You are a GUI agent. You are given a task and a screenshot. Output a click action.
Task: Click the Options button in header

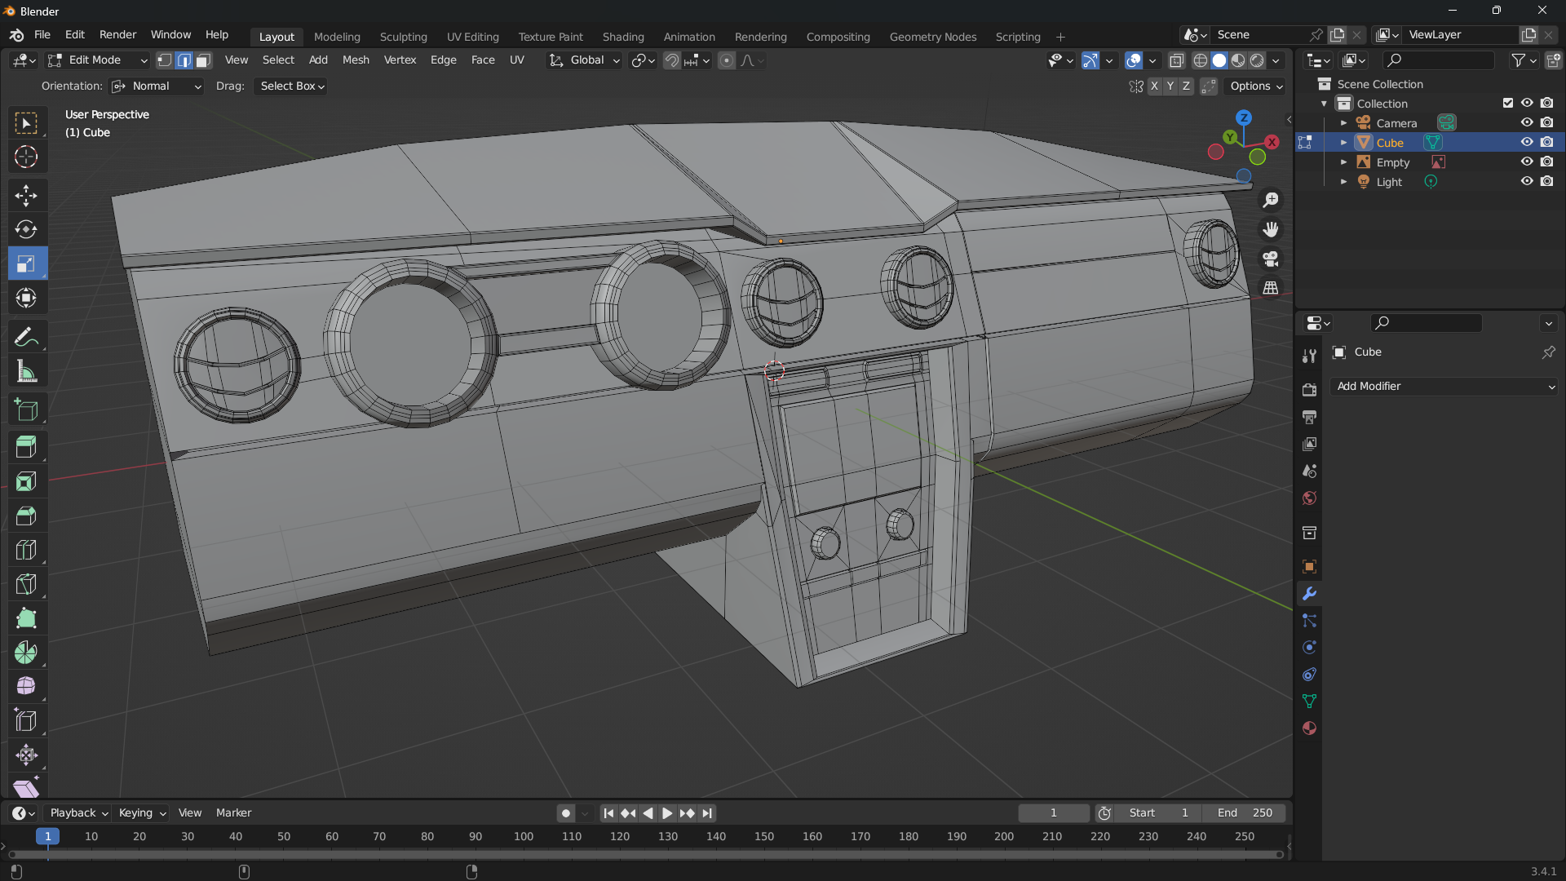1256,86
